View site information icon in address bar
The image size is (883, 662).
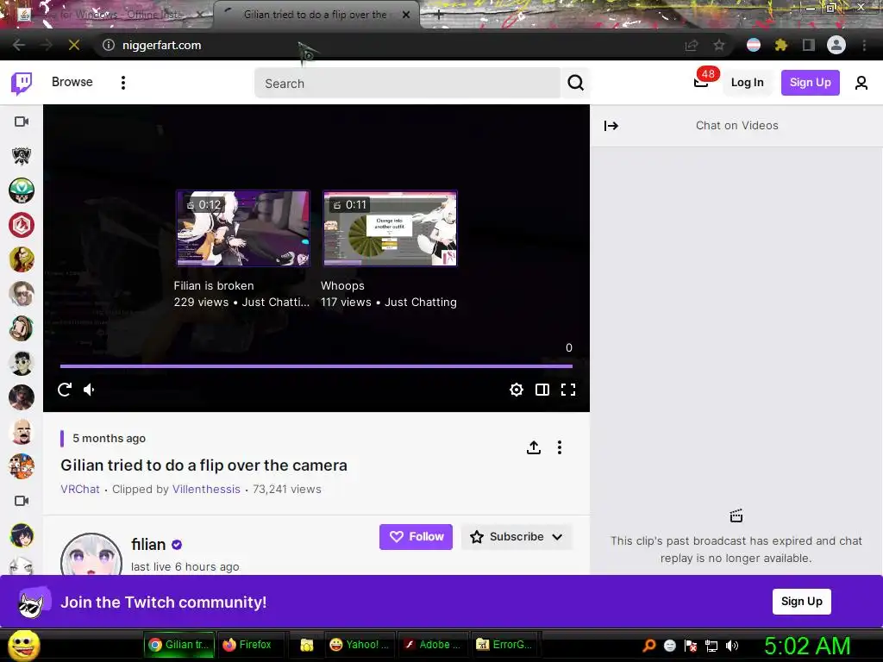pos(108,45)
